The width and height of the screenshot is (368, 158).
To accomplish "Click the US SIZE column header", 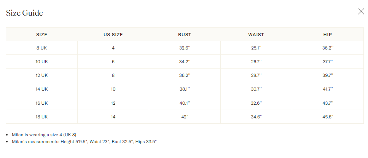I will 113,35.
